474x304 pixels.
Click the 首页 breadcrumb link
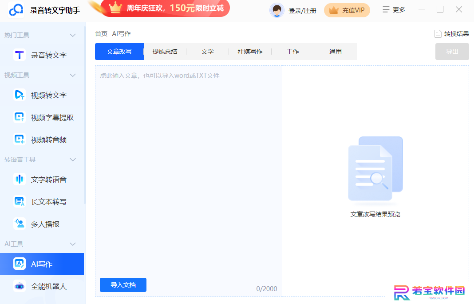coord(101,34)
